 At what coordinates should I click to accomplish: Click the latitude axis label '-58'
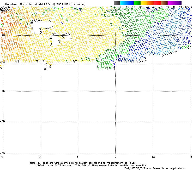point(2,121)
